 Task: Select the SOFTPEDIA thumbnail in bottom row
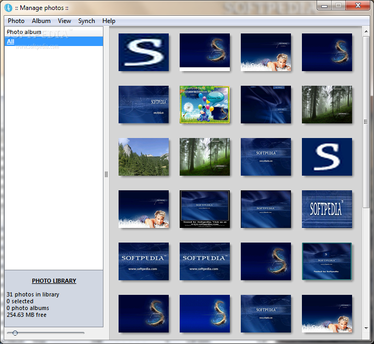click(x=266, y=314)
